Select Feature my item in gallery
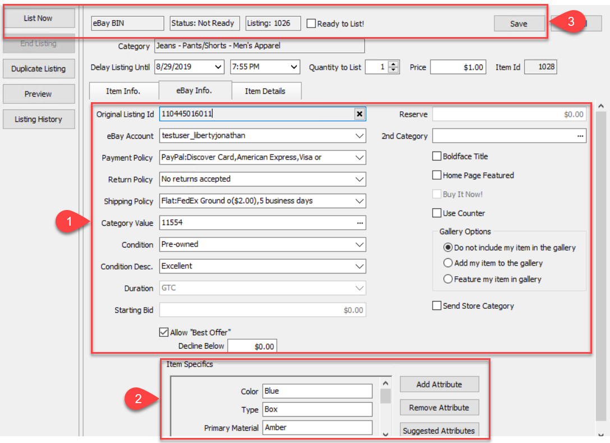610x443 pixels. coord(448,279)
